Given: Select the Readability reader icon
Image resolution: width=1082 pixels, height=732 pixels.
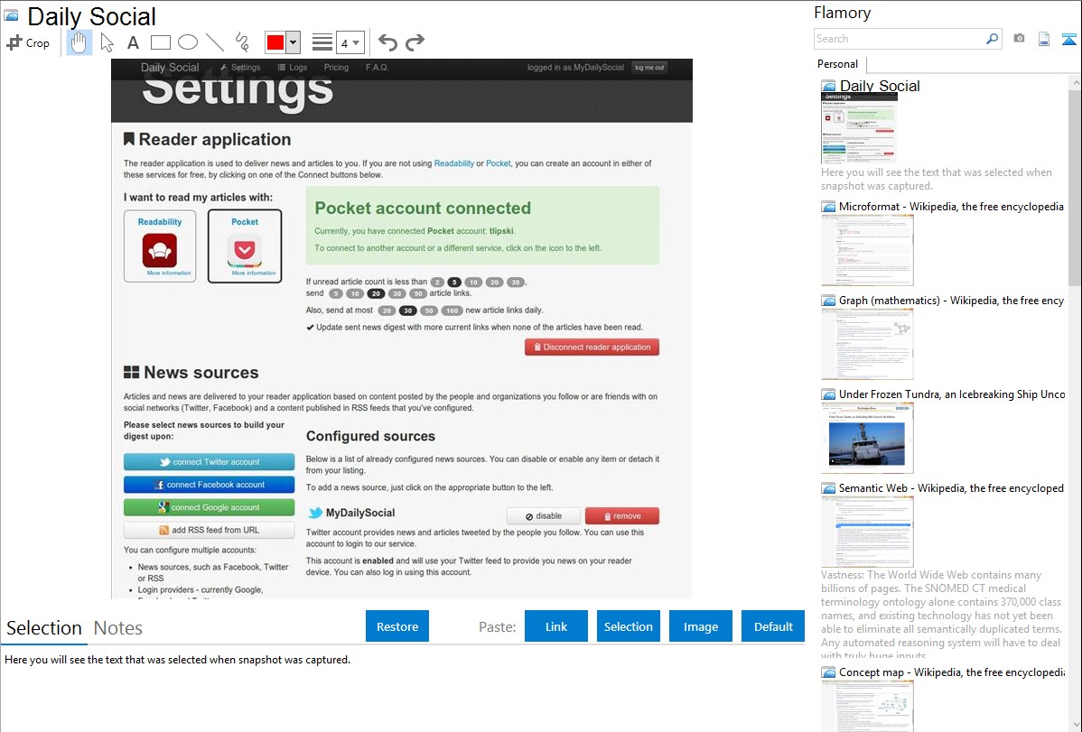Looking at the screenshot, I should pos(160,250).
